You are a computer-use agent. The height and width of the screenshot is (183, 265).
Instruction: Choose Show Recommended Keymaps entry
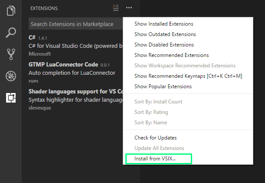point(188,76)
